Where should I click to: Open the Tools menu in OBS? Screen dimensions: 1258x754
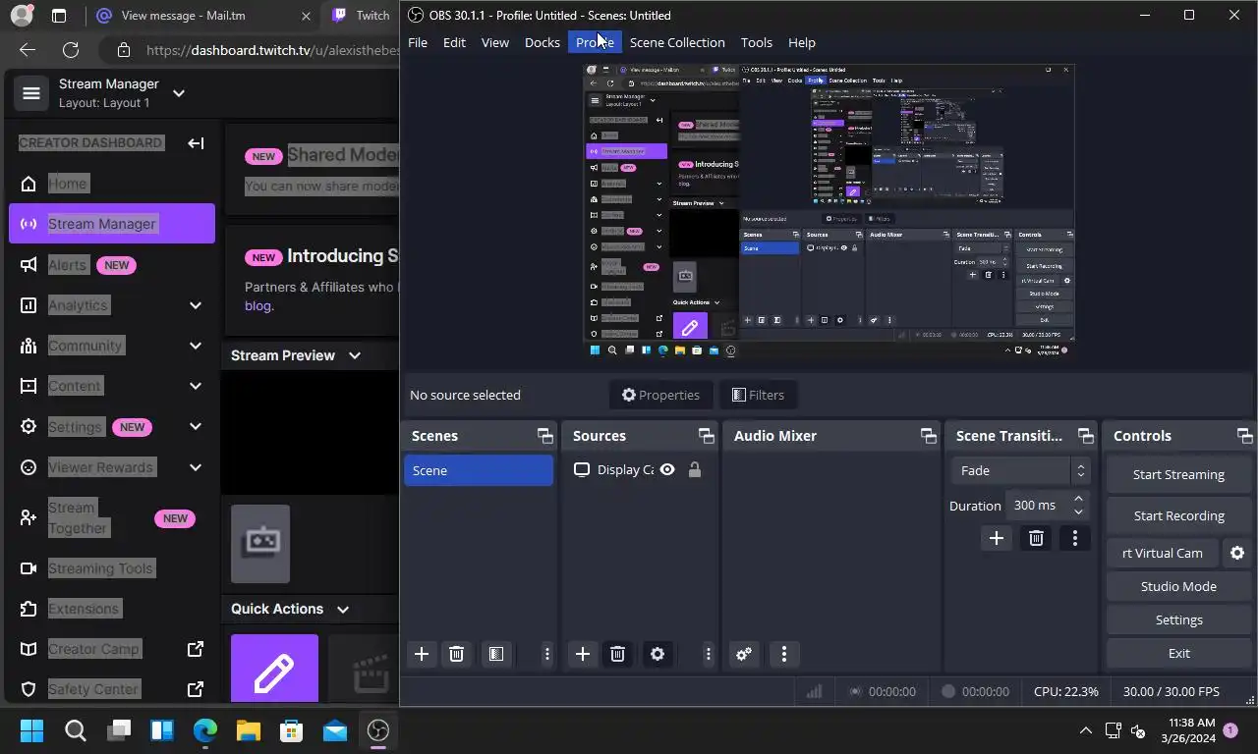click(756, 42)
